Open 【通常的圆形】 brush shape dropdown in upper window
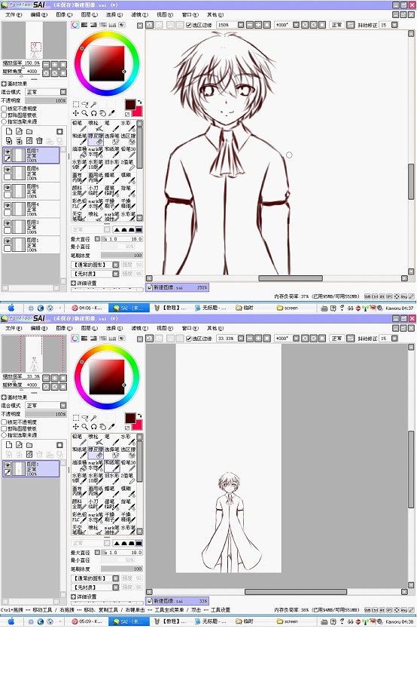Viewport: 417px width, 690px height. pyautogui.click(x=116, y=265)
